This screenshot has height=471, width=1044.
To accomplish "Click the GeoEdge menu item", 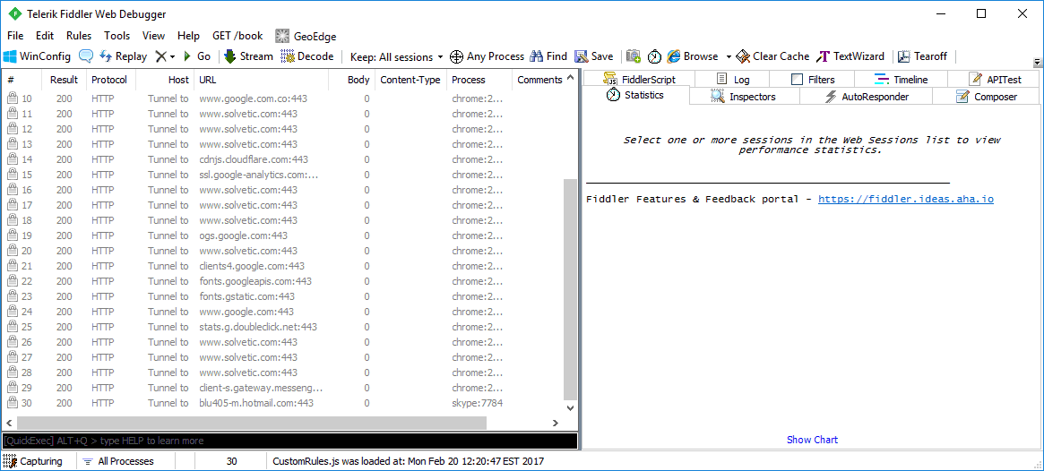I will point(306,37).
